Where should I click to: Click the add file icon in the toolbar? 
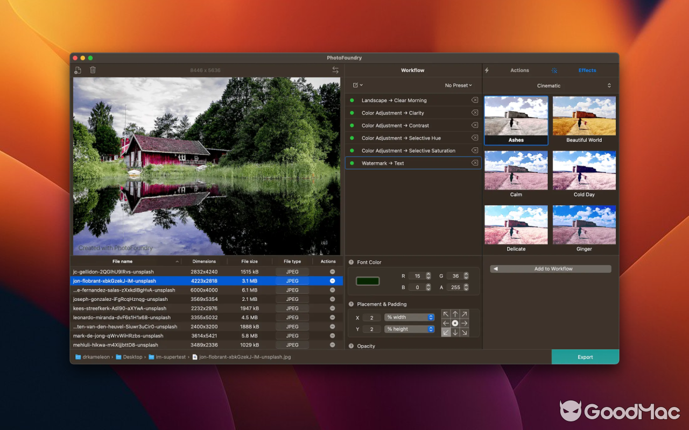[x=78, y=70]
